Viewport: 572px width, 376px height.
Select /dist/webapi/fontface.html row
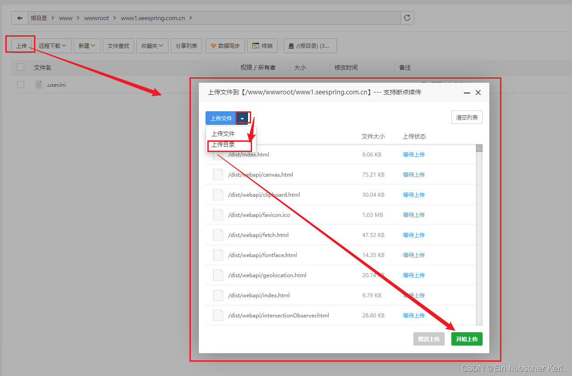pyautogui.click(x=341, y=255)
